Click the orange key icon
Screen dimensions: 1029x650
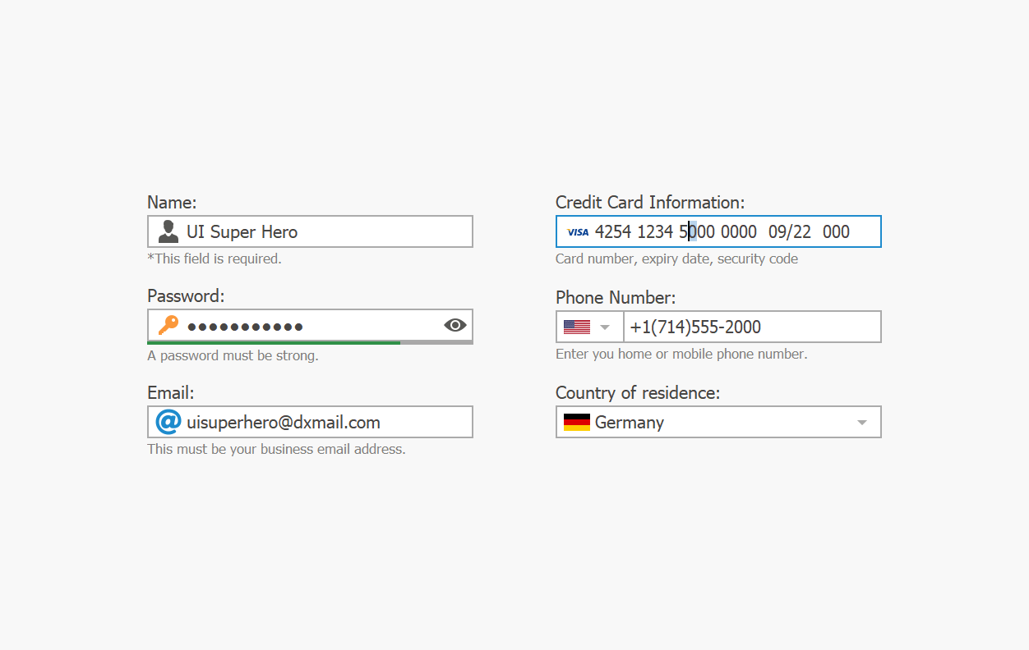coord(168,325)
